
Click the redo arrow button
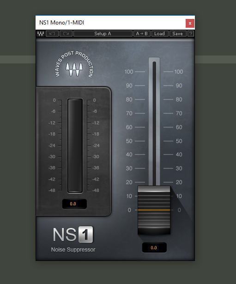click(x=66, y=34)
